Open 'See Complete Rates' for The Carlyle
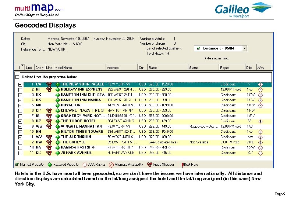The image size is (287, 198). [163, 142]
